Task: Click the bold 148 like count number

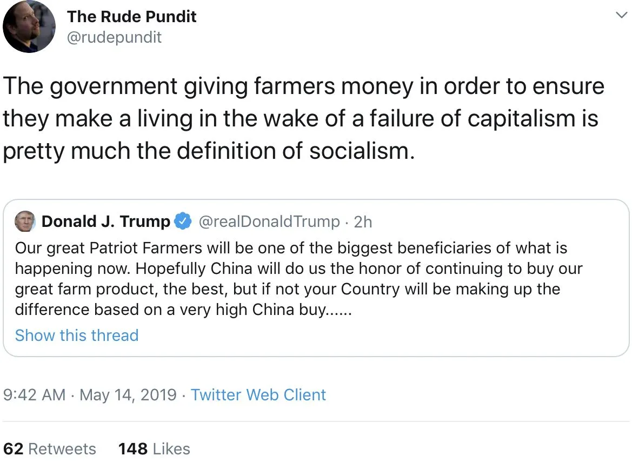Action: point(133,449)
